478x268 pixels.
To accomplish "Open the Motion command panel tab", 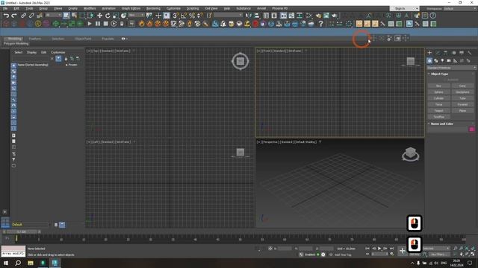I will [x=453, y=53].
